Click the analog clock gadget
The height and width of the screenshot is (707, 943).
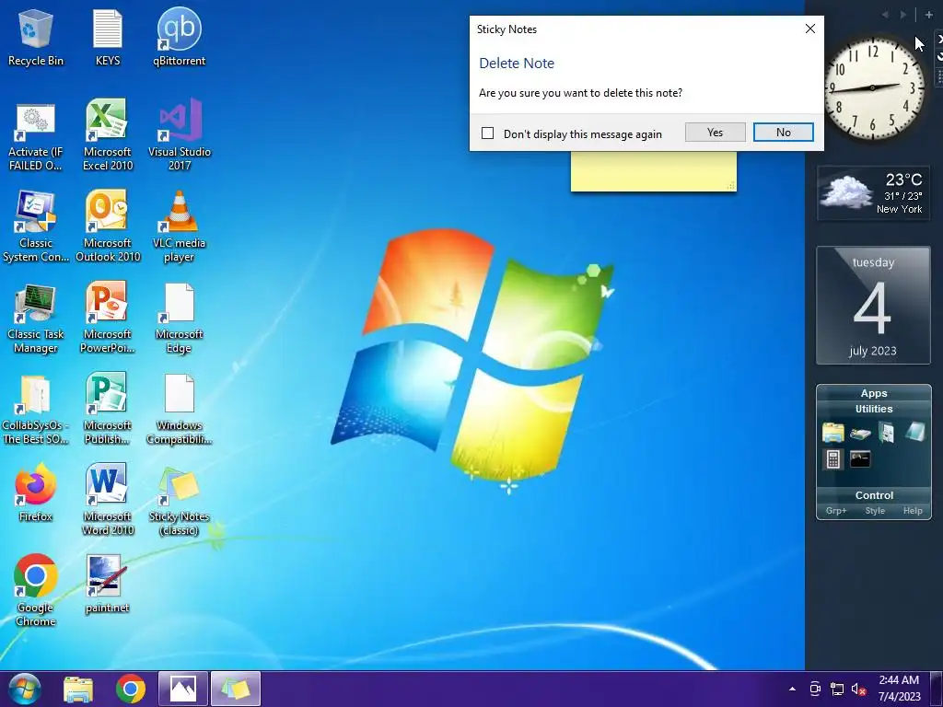click(873, 88)
